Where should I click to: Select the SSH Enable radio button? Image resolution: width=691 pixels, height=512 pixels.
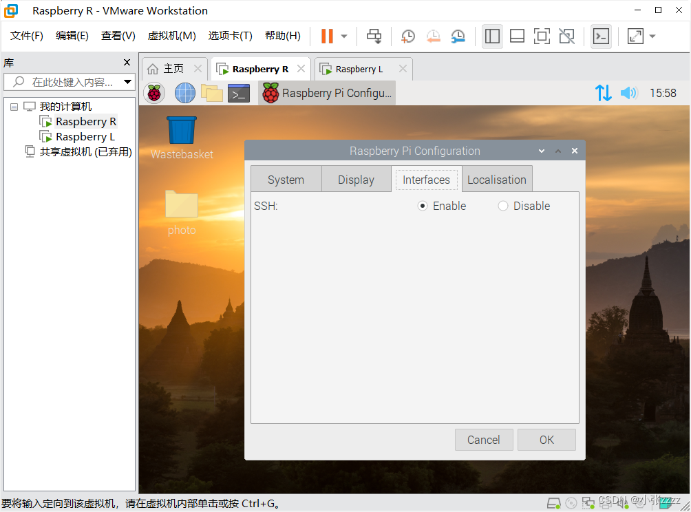click(x=423, y=206)
